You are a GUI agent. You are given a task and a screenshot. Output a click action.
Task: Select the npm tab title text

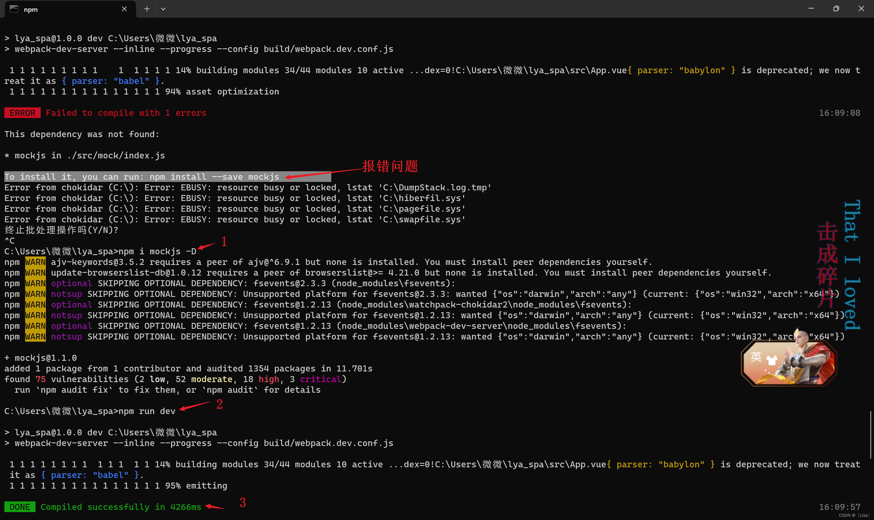(31, 10)
